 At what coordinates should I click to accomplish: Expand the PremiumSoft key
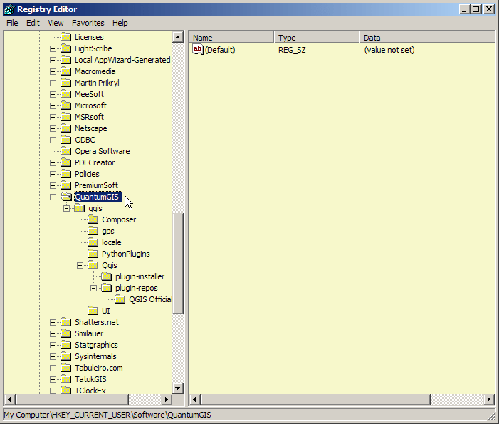(53, 185)
